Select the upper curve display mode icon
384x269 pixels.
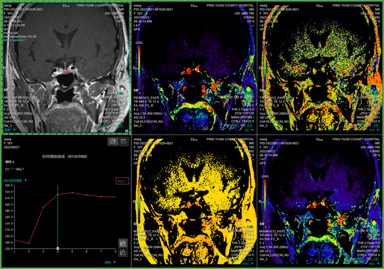[x=123, y=243]
